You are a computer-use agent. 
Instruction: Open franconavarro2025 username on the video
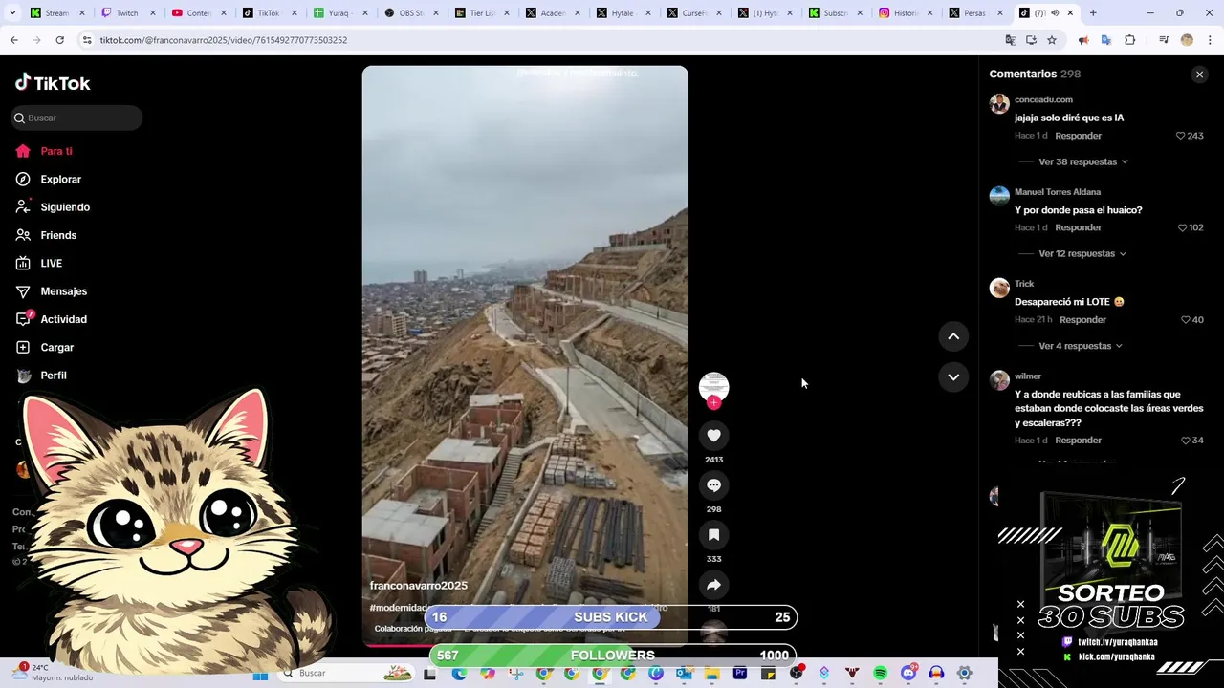coord(419,586)
